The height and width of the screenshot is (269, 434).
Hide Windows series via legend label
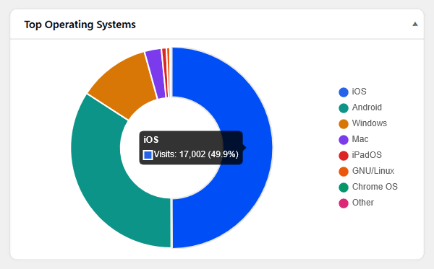370,123
